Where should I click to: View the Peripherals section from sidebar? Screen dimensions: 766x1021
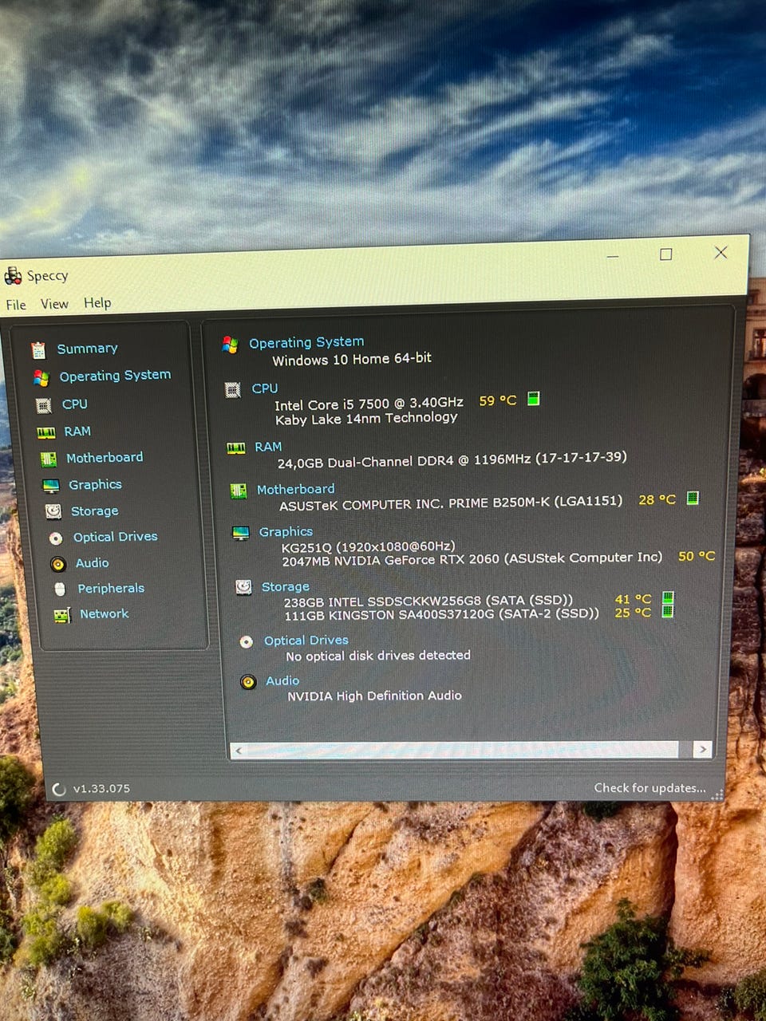[x=111, y=589]
